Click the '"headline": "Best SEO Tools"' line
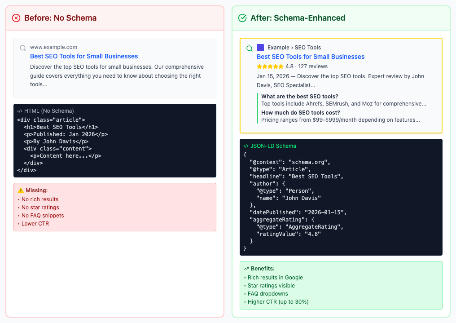The width and height of the screenshot is (456, 323). pyautogui.click(x=296, y=177)
